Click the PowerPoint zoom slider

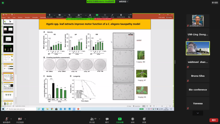tap(162, 106)
